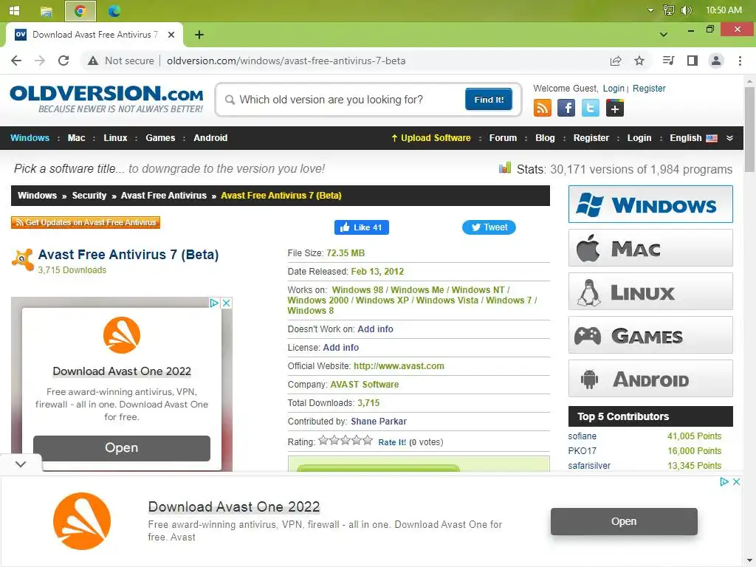Close the Download Avast browser tab
This screenshot has width=756, height=567.
click(x=171, y=35)
